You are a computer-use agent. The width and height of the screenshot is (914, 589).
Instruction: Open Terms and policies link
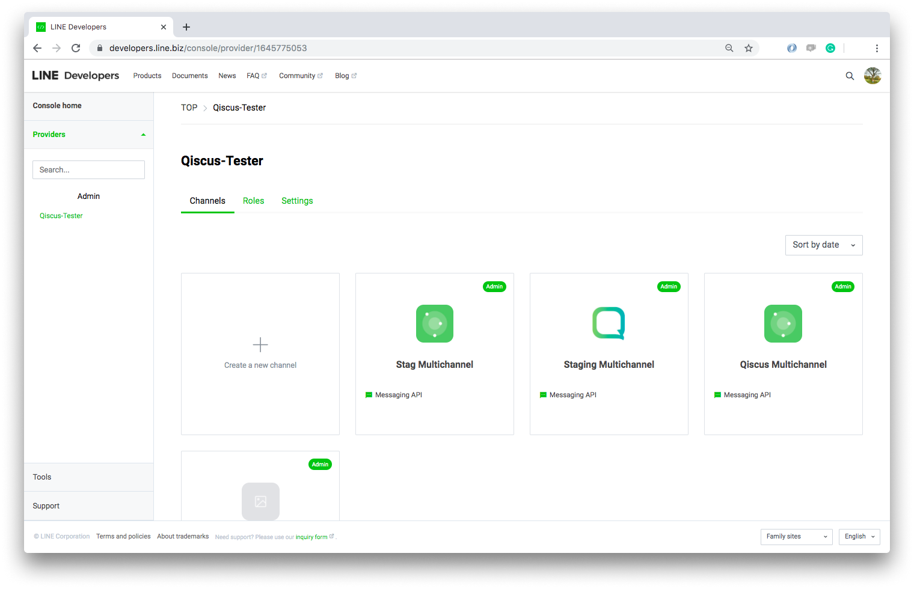(x=123, y=537)
